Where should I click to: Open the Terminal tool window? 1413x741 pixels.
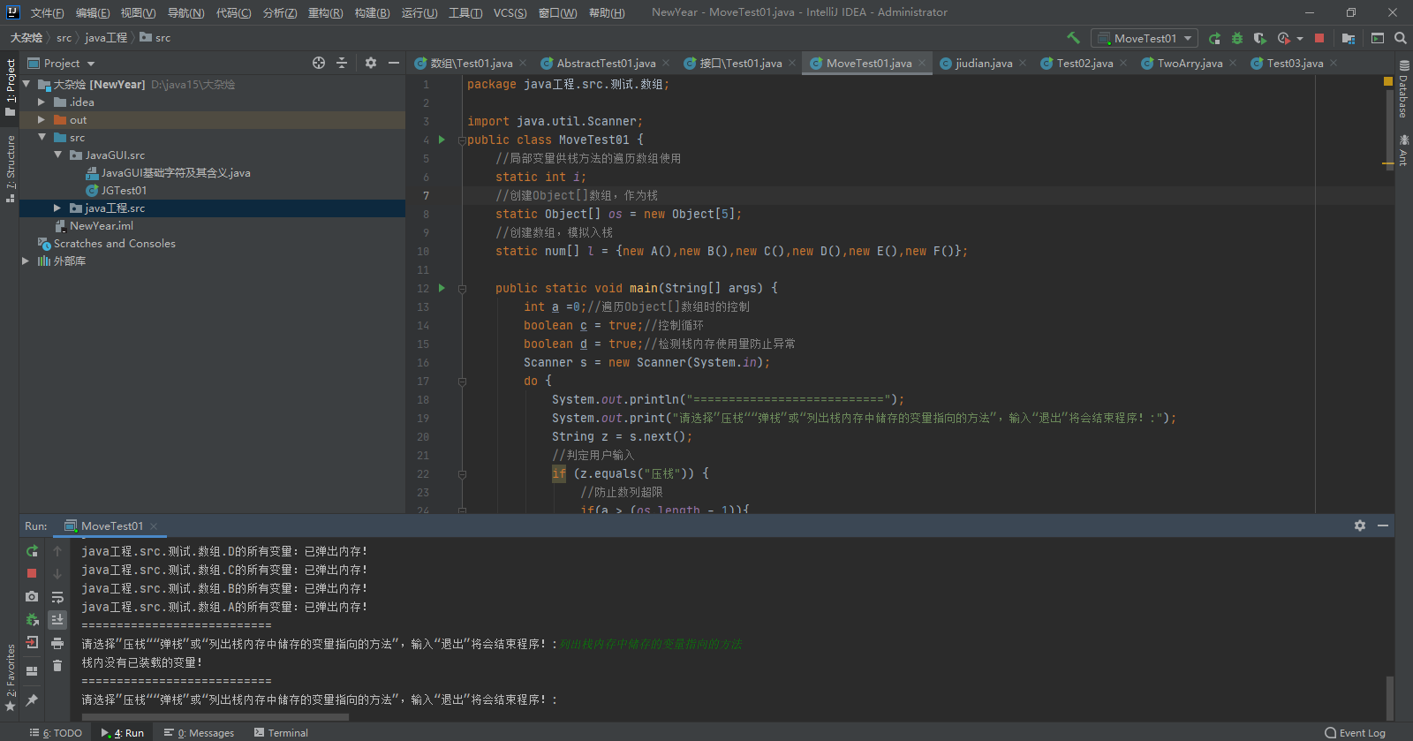281,733
